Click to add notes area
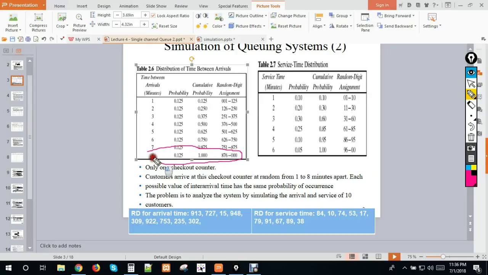Image resolution: width=488 pixels, height=275 pixels. point(61,246)
